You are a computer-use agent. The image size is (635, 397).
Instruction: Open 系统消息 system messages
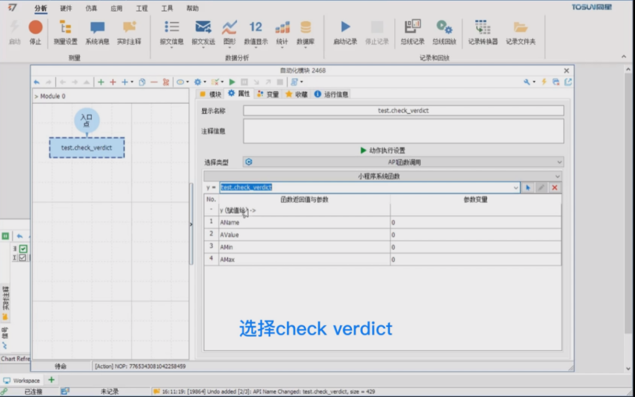pos(97,32)
